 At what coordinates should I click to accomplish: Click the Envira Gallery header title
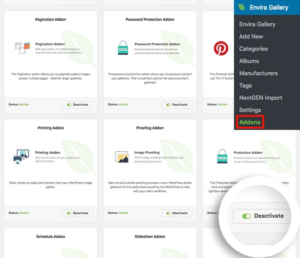click(x=269, y=7)
